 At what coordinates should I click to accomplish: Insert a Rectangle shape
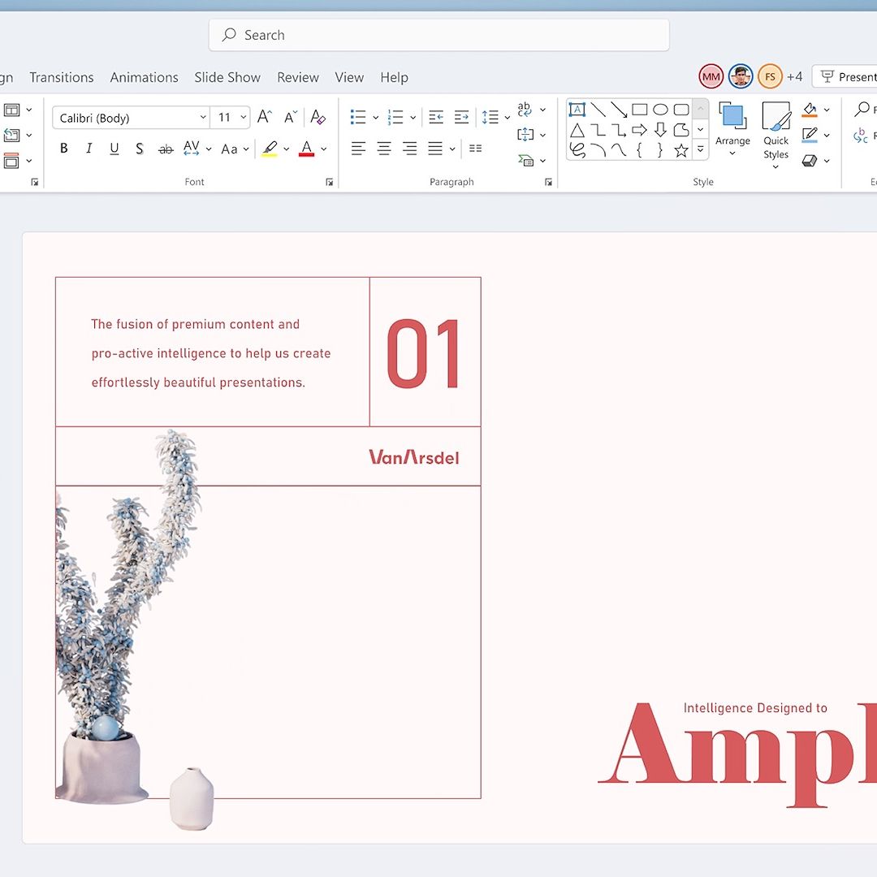coord(638,109)
